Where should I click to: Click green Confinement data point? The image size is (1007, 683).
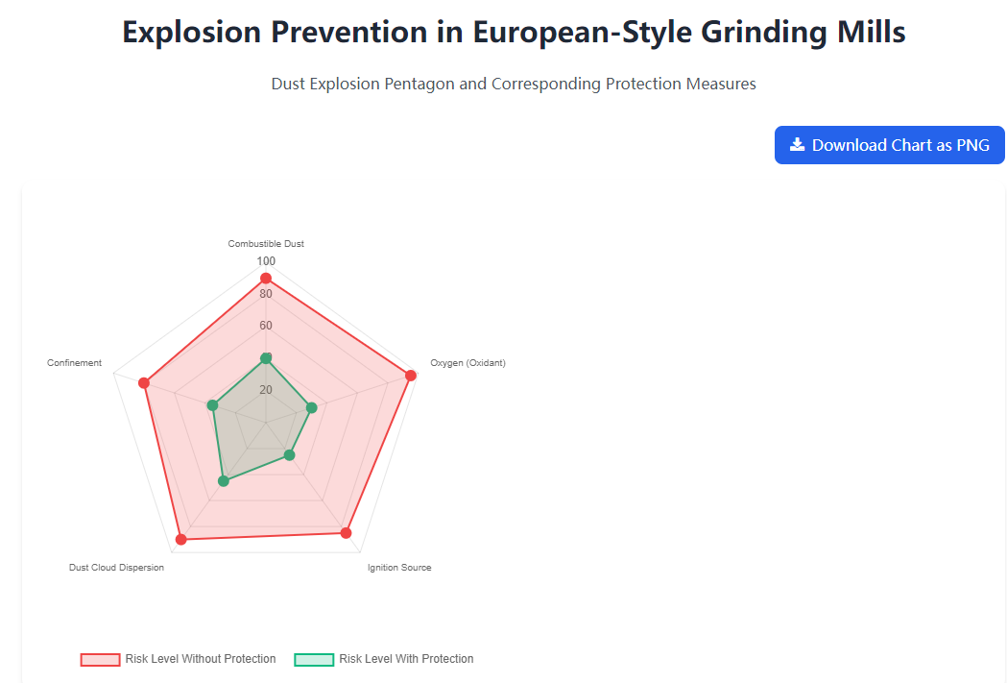(212, 405)
